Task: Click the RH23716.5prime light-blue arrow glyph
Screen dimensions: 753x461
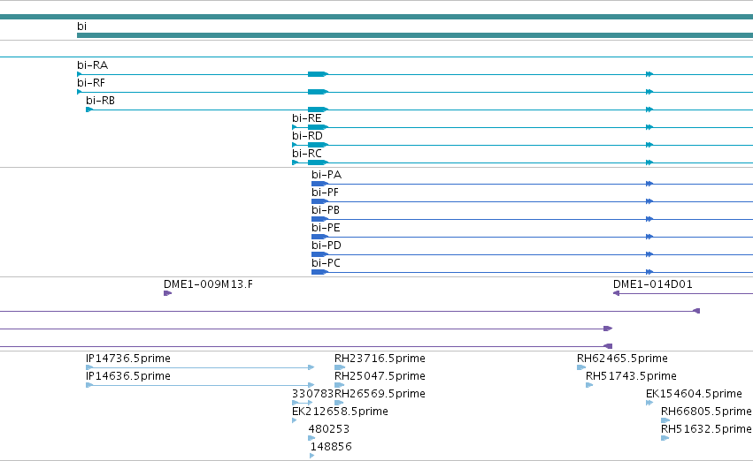Action: pos(340,367)
